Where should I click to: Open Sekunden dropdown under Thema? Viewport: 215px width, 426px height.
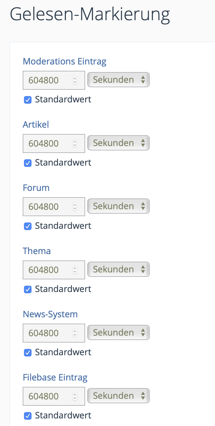pyautogui.click(x=118, y=269)
